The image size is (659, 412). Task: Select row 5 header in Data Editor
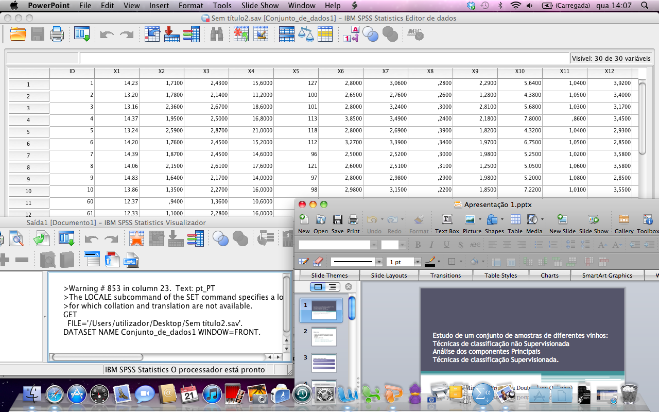click(x=28, y=132)
